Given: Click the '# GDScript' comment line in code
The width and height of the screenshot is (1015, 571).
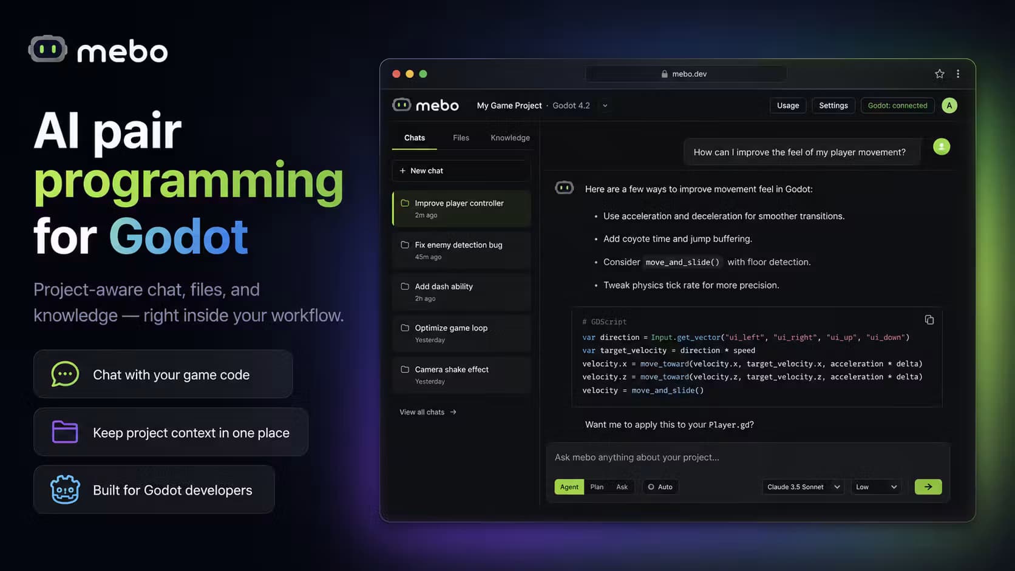Looking at the screenshot, I should click(604, 322).
